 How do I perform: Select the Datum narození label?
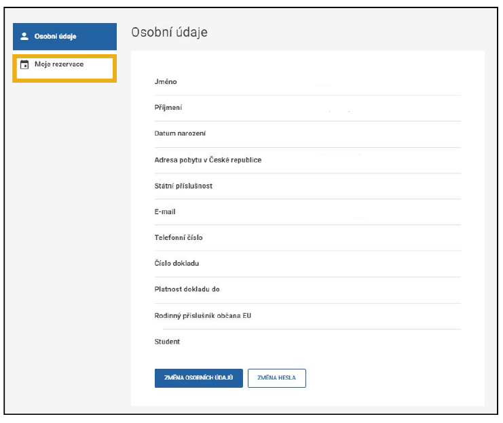coord(180,134)
